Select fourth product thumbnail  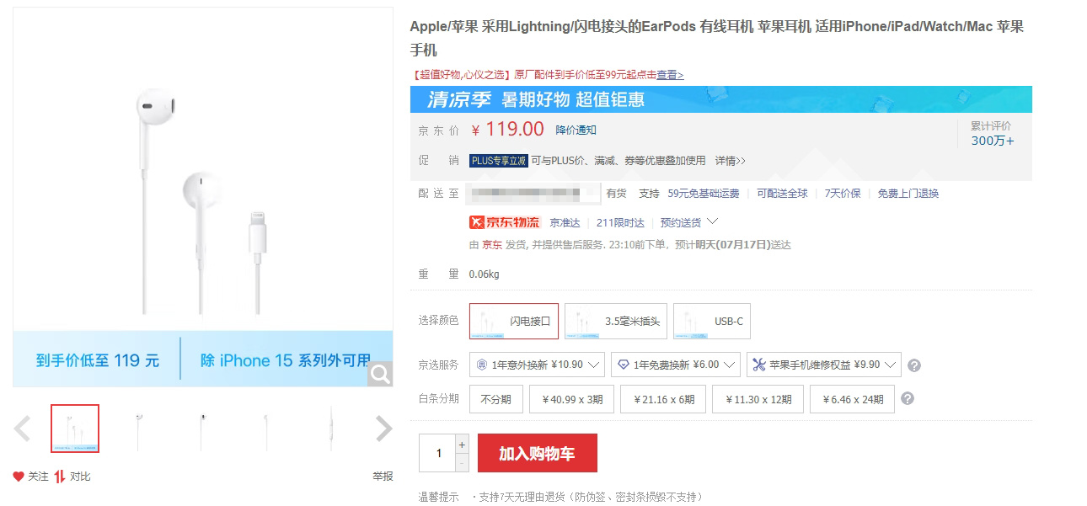click(x=266, y=429)
